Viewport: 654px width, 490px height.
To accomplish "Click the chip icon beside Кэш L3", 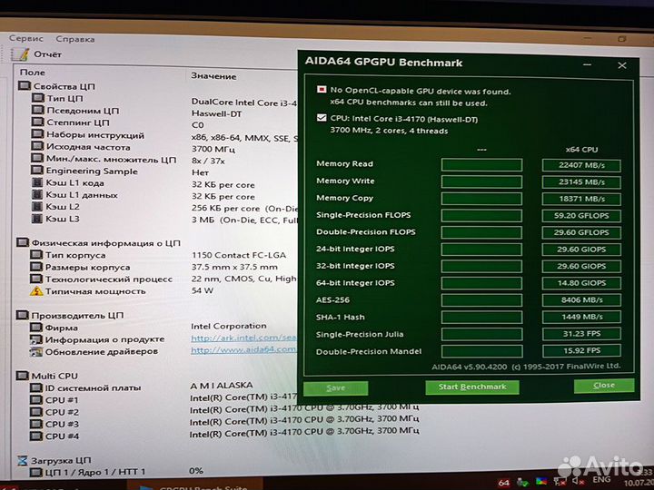I will click(37, 219).
